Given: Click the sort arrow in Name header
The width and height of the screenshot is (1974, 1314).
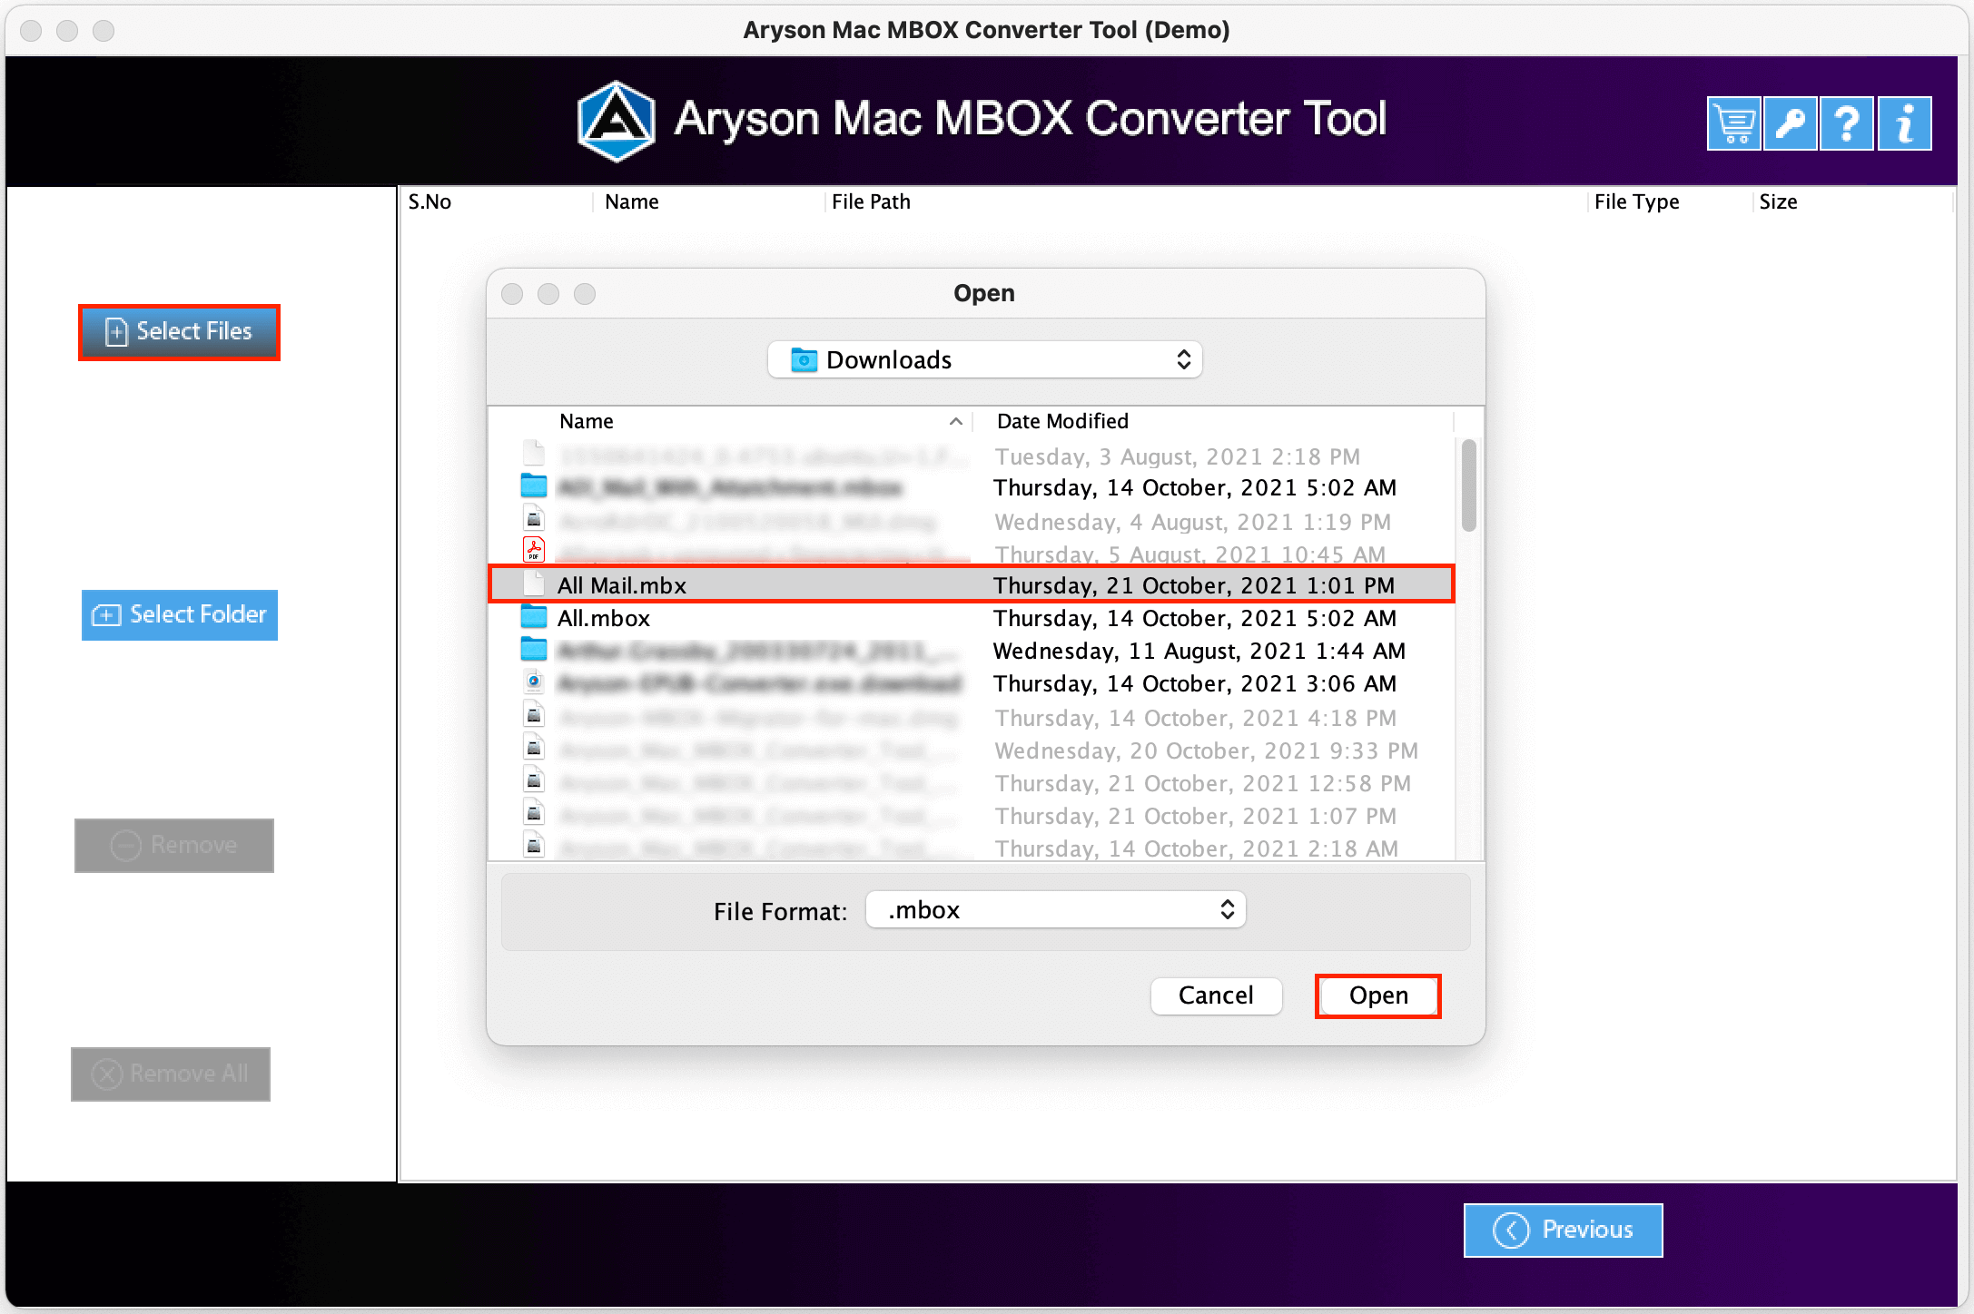Looking at the screenshot, I should (955, 421).
